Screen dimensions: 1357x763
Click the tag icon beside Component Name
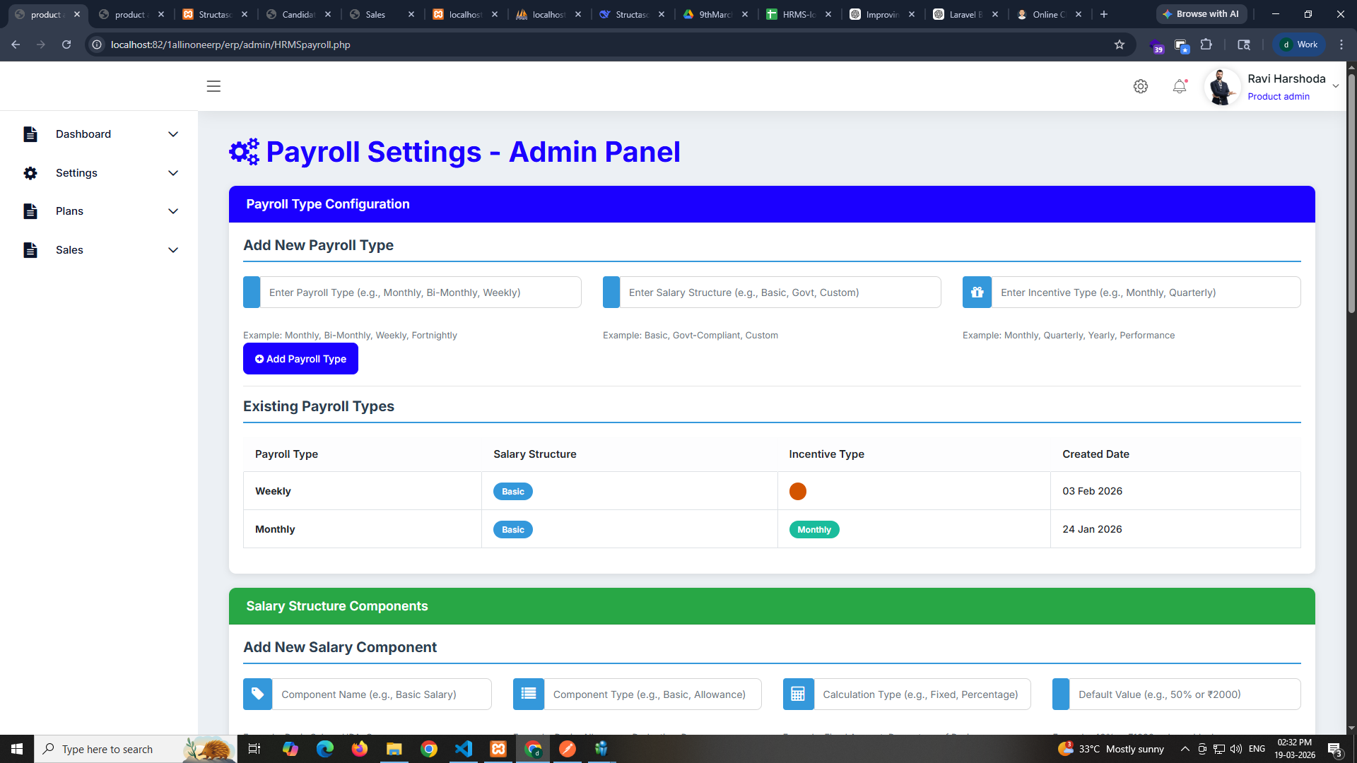(257, 694)
